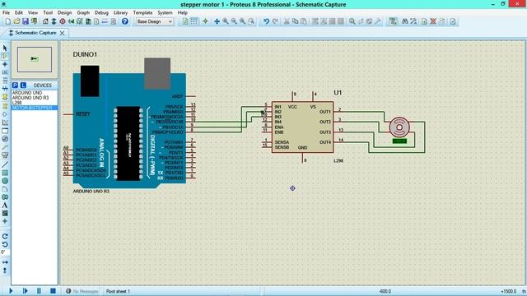Select MOTOR-BISTEPPER in devices list
Viewport: 527px width, 296px height.
coord(35,108)
